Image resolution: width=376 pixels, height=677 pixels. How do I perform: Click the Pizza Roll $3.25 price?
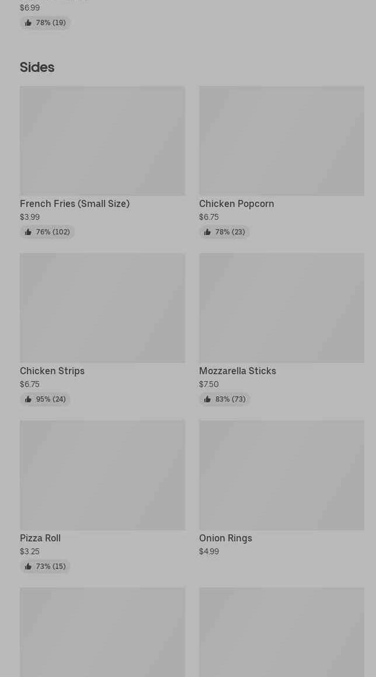pos(30,551)
